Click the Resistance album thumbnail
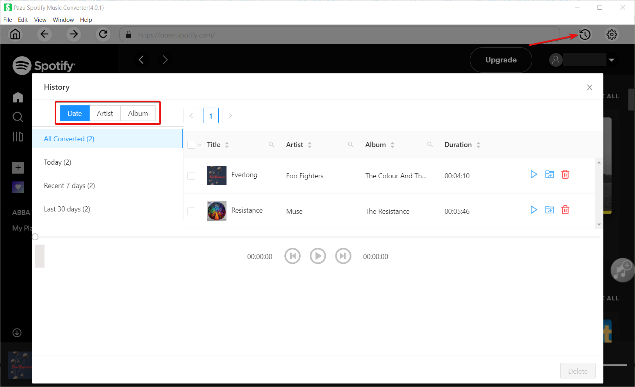Screen dimensions: 635x387 pos(217,211)
